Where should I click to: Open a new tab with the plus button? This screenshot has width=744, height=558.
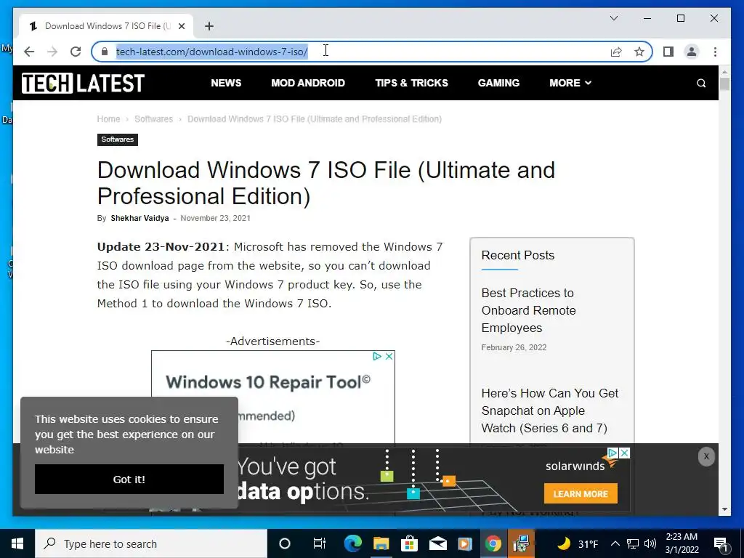pos(209,26)
